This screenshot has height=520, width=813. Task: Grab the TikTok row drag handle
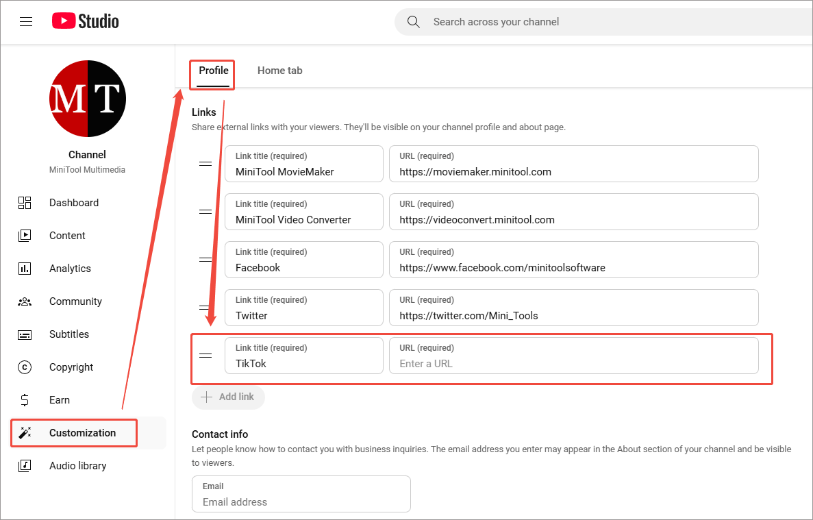pos(205,356)
